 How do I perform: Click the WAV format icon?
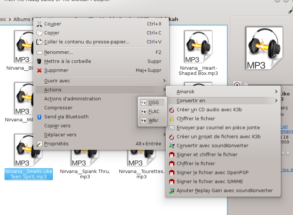click(x=144, y=120)
